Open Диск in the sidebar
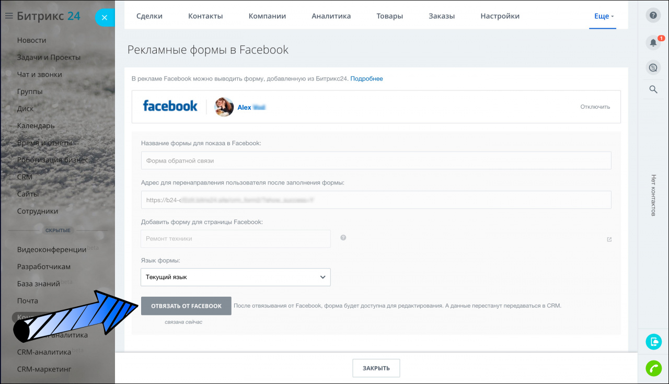The image size is (669, 384). click(x=25, y=109)
